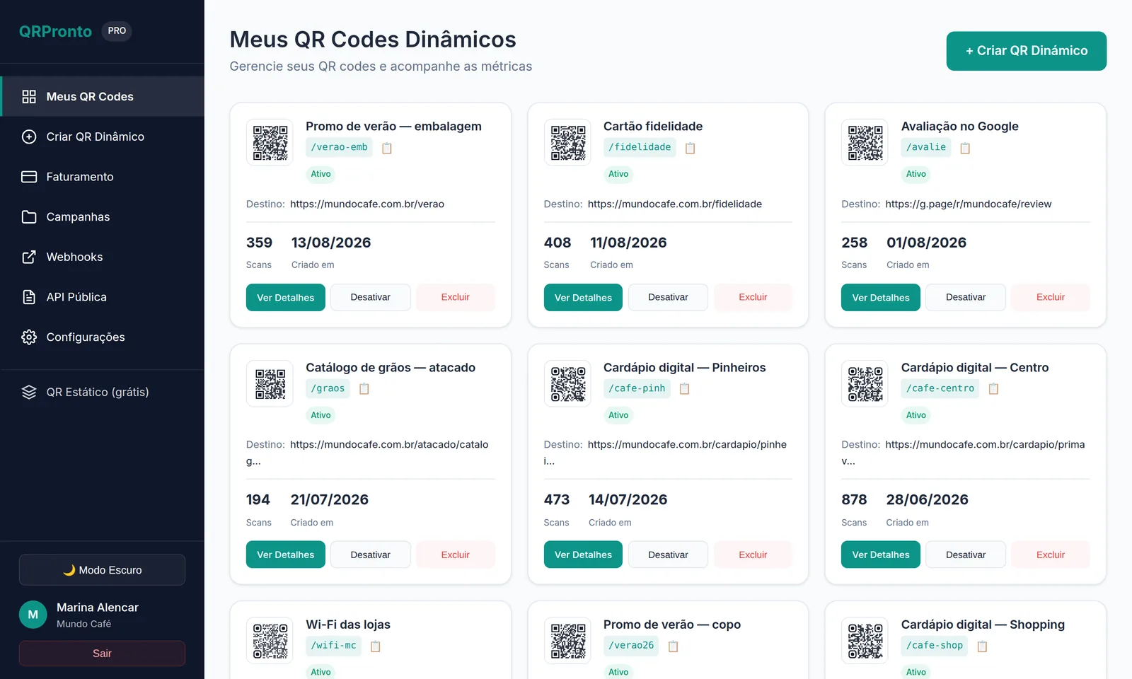Click destination https://g.page/r/mundocafe/review

[969, 204]
